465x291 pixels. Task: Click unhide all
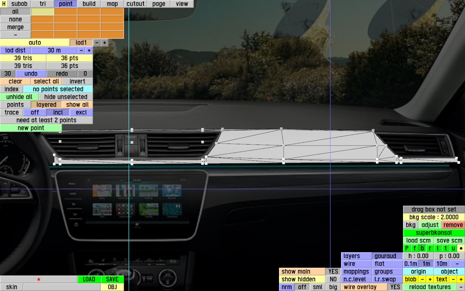(x=19, y=97)
